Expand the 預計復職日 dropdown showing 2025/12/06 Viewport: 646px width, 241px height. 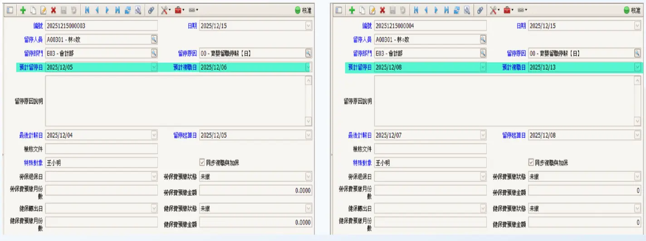[308, 67]
